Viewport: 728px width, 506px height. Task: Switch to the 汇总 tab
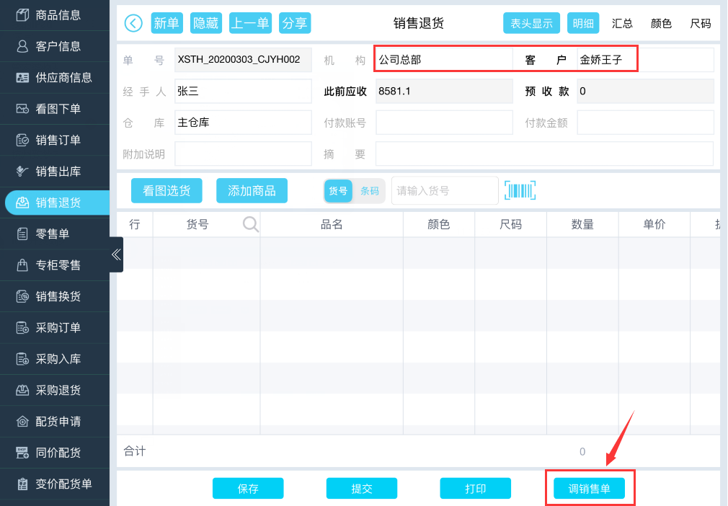(x=622, y=23)
